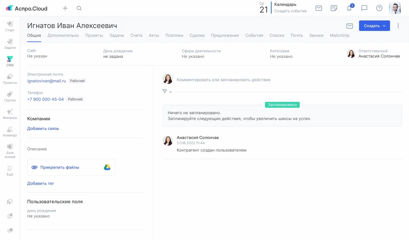Viewport: 409px width, 240px height.
Task: Switch to the Сделки tab
Action: [197, 35]
